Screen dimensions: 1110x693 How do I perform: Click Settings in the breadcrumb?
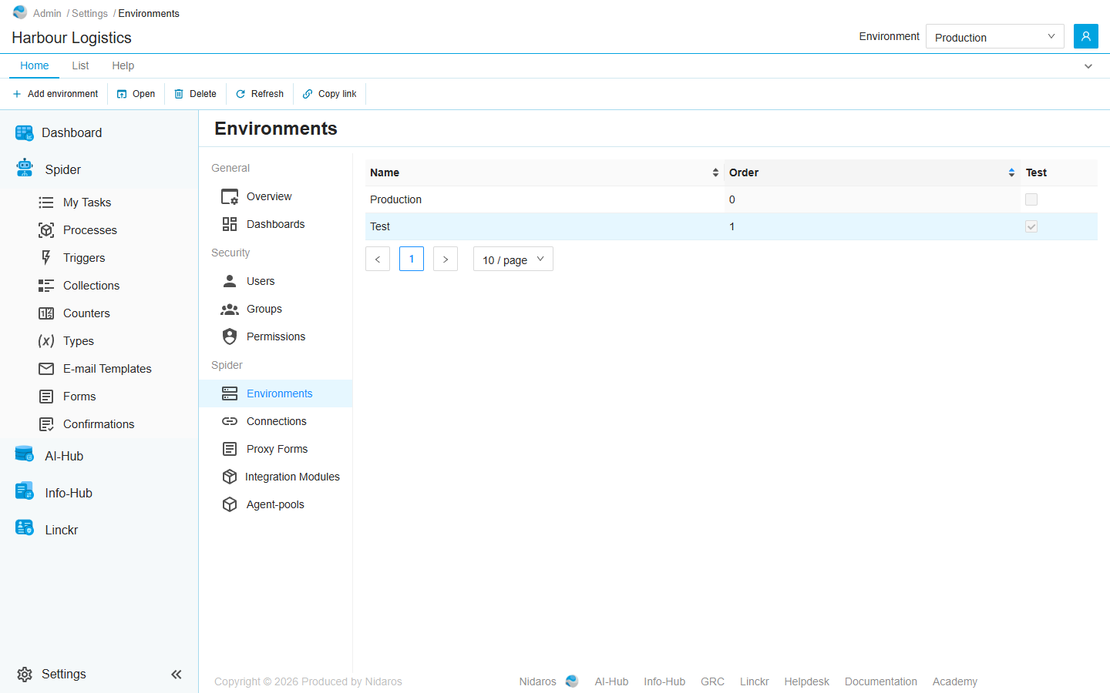[89, 13]
